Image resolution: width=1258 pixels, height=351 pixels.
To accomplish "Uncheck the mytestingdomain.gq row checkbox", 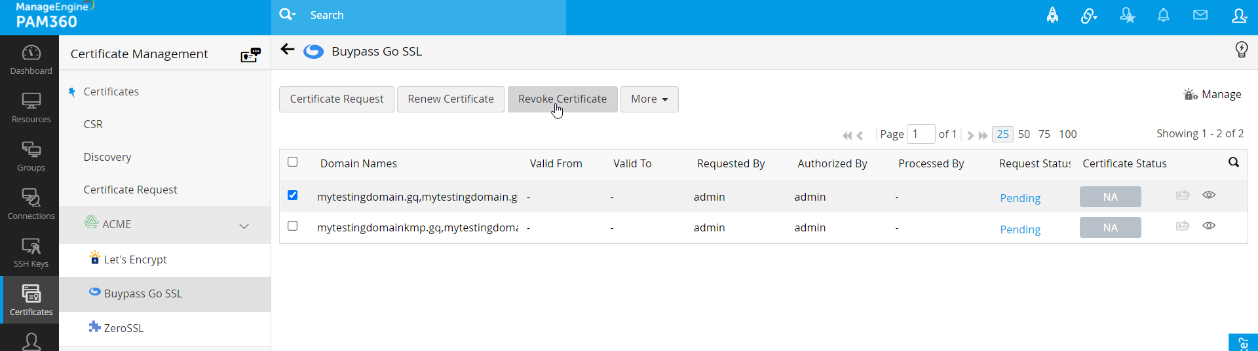I will point(293,195).
